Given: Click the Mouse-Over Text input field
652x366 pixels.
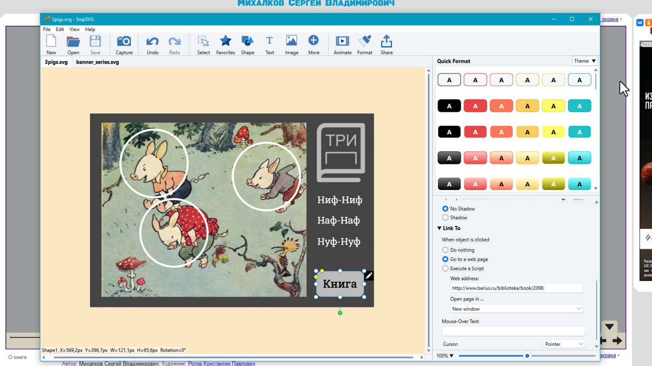Looking at the screenshot, I should (x=513, y=331).
